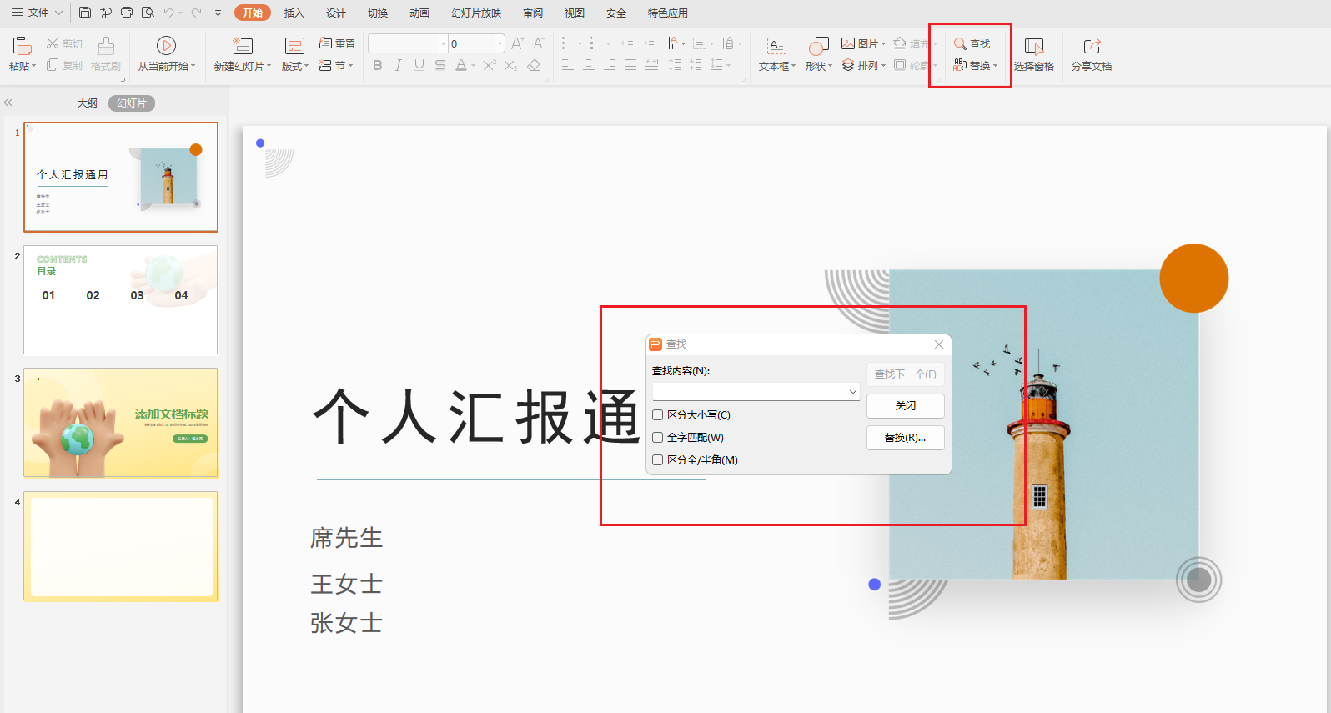Click the Cut (剪切) scissors button
Screen dimensions: 1331x713
64,43
